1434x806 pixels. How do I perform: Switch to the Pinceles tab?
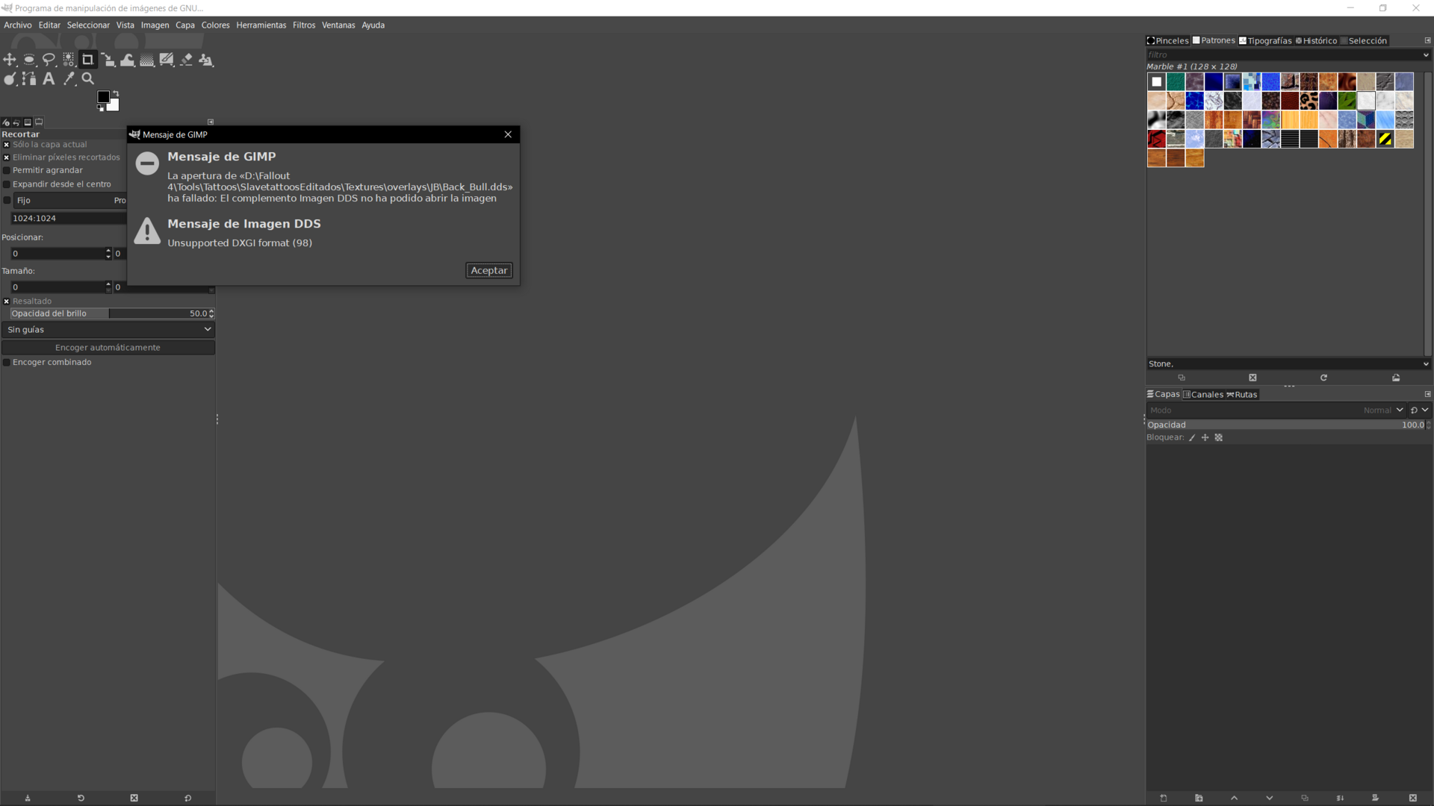pos(1168,41)
